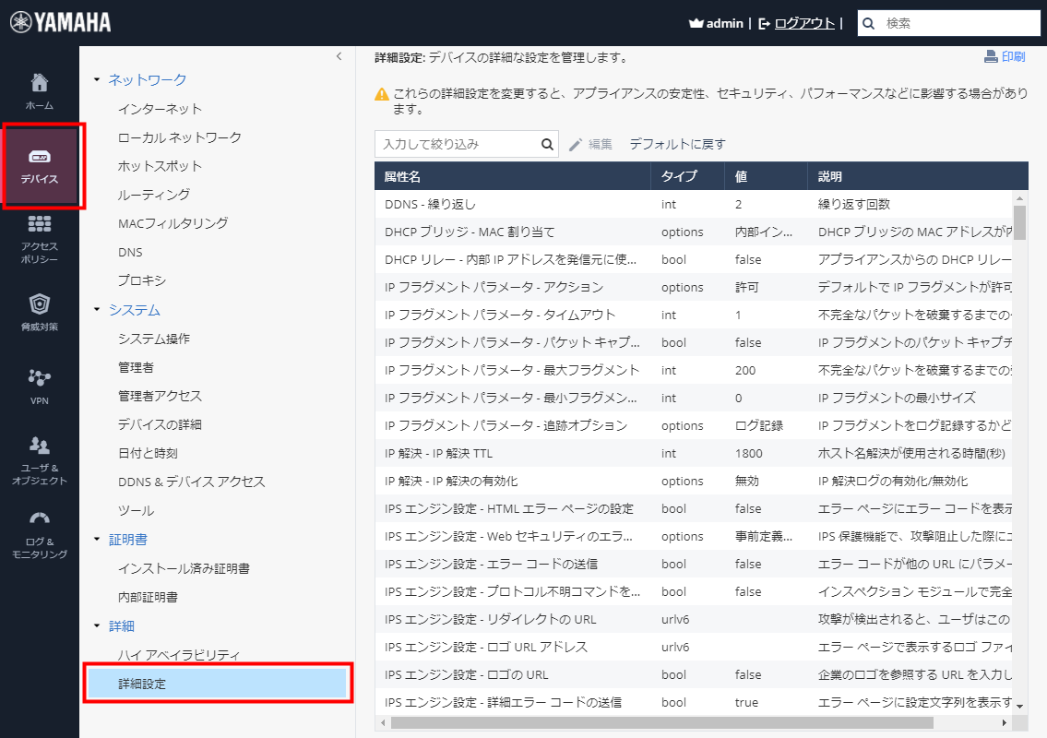Screen dimensions: 1047x738
Task: Open the ホーム section via its house icon
Action: point(38,88)
